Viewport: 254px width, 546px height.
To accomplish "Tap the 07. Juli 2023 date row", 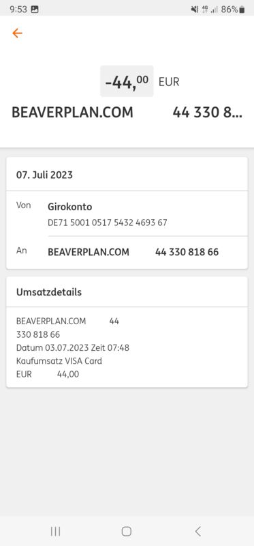I will (127, 175).
